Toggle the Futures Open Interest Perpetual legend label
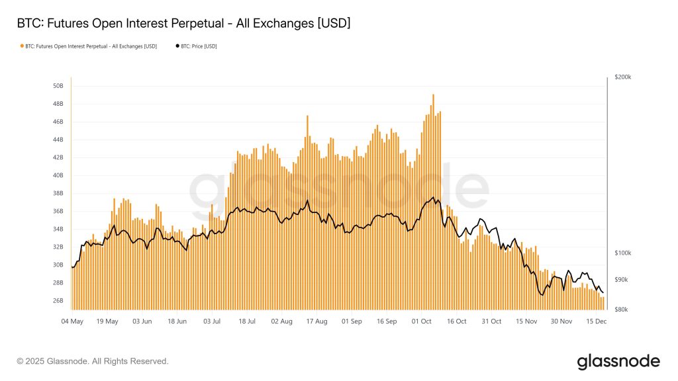This screenshot has width=678, height=381. tap(91, 46)
